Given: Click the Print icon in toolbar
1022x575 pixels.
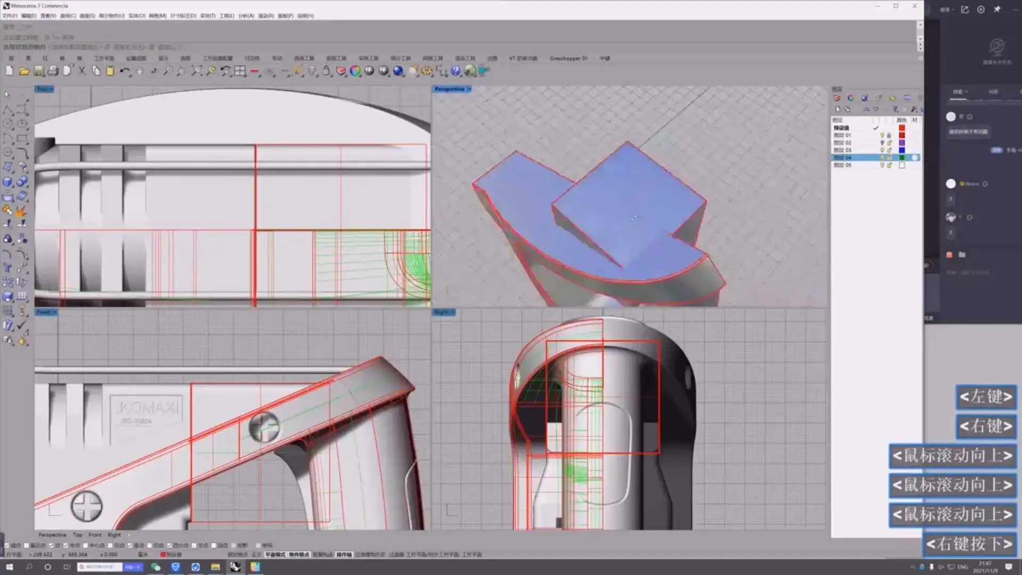Looking at the screenshot, I should [x=53, y=71].
